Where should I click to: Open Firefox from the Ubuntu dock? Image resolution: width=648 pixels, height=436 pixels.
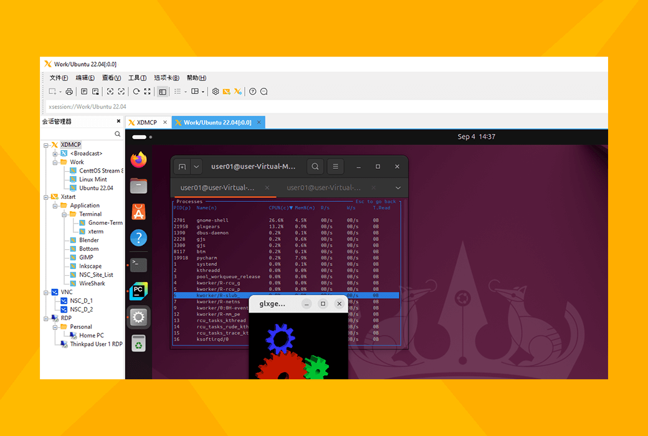click(138, 159)
